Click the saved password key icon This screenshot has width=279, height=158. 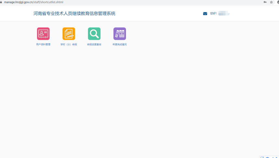click(x=265, y=2)
